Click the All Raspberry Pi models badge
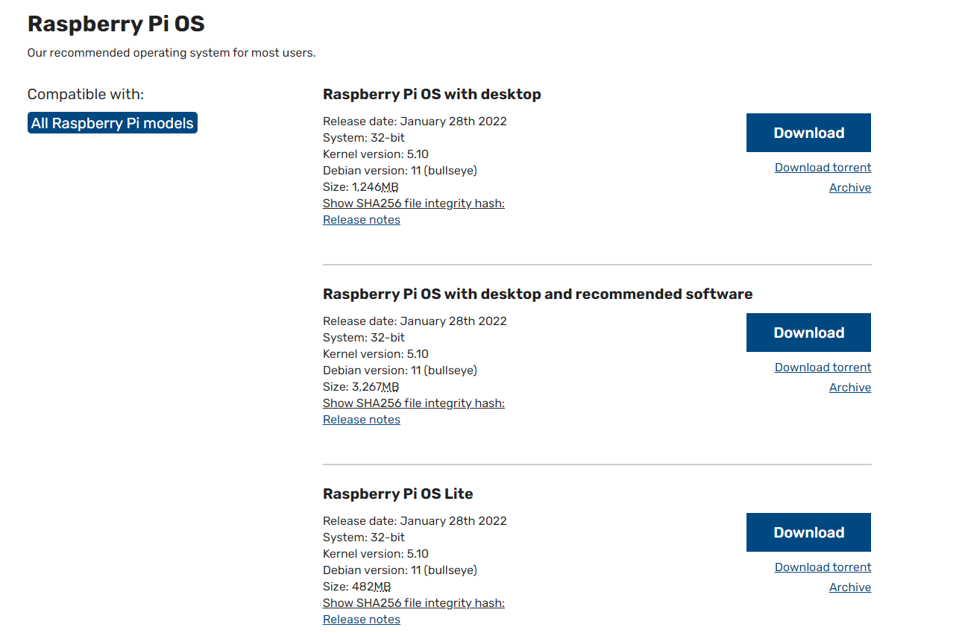 [113, 123]
